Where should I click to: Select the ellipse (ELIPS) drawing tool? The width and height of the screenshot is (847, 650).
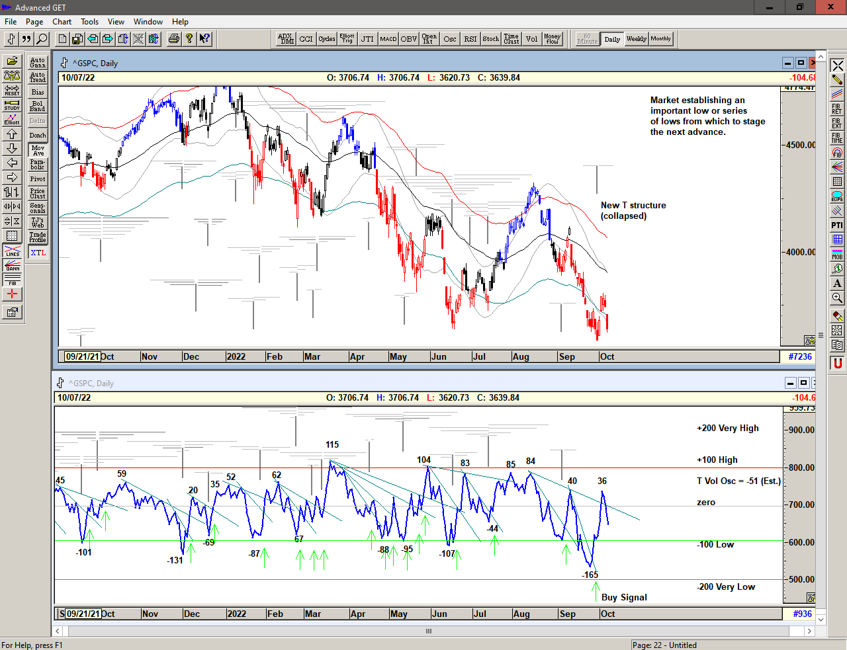837,196
